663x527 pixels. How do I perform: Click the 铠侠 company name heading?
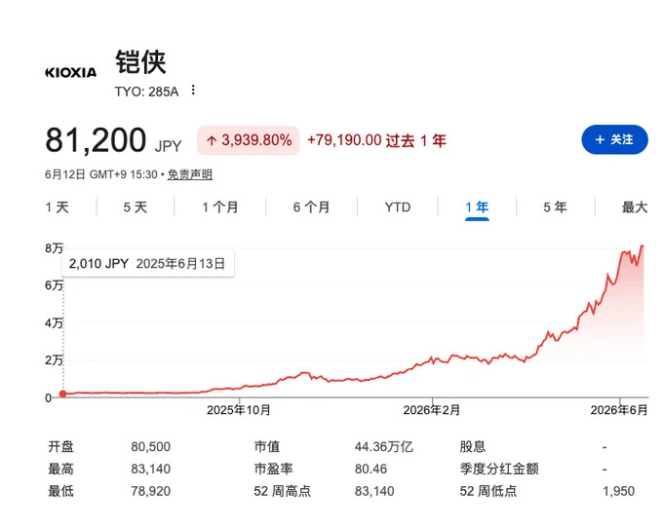click(x=140, y=62)
